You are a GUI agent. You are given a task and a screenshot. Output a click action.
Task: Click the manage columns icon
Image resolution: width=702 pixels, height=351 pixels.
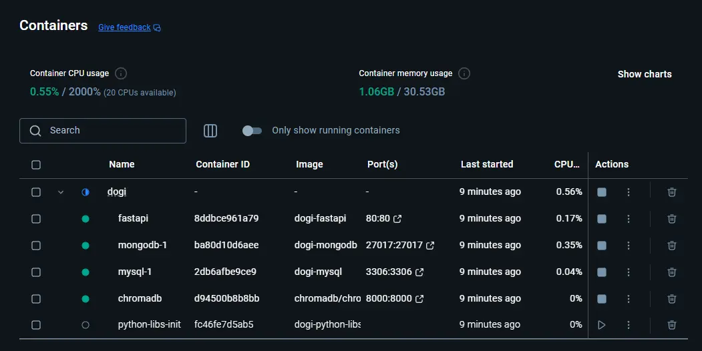click(x=210, y=131)
